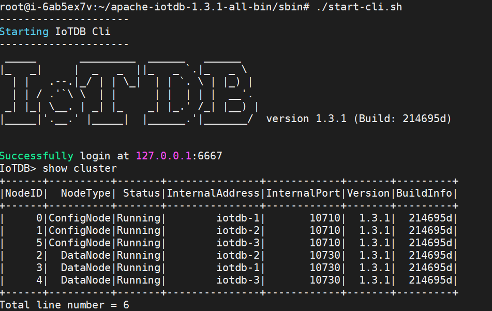This screenshot has width=492, height=311.
Task: Click the version 1.3.1 build text
Action: [x=359, y=119]
